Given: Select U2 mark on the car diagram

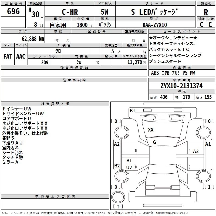Looking at the screenshot, I should 129,167.
